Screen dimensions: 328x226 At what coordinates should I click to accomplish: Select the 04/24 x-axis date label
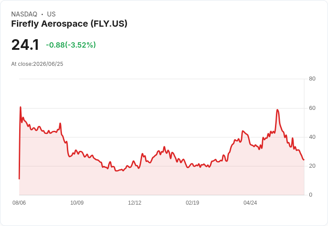pos(250,203)
